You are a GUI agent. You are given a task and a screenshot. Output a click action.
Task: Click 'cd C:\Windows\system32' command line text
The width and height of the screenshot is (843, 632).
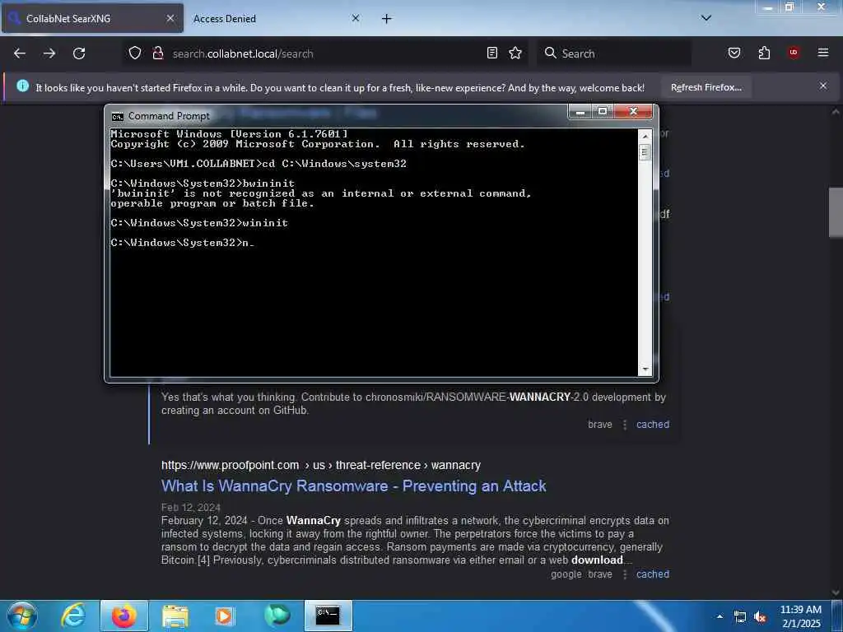click(x=334, y=164)
